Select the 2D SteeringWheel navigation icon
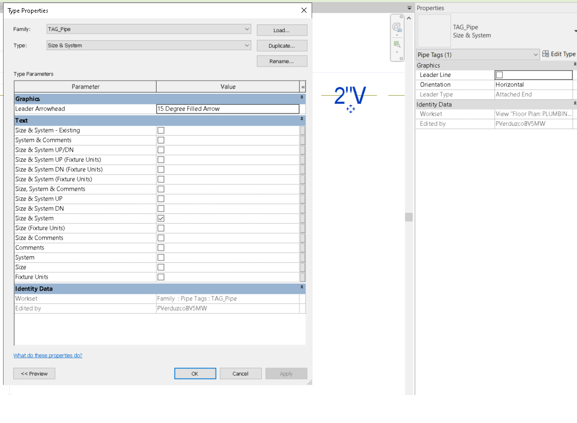 pyautogui.click(x=397, y=26)
